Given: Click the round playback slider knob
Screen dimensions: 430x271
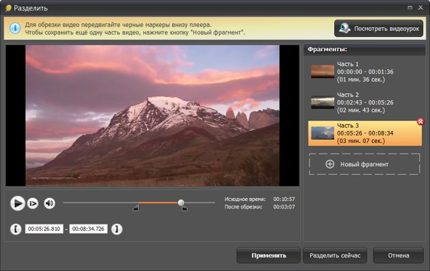Looking at the screenshot, I should click(181, 202).
